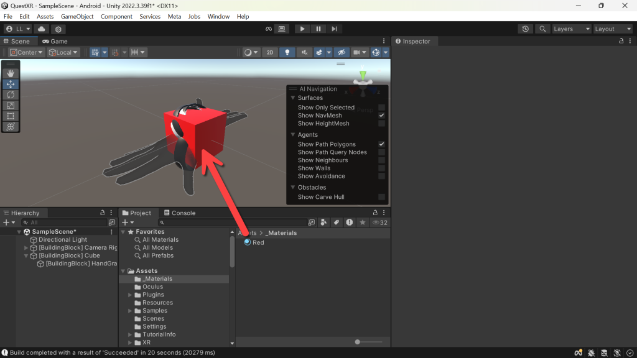The height and width of the screenshot is (358, 637).
Task: Toggle scene lighting bulb
Action: (287, 52)
